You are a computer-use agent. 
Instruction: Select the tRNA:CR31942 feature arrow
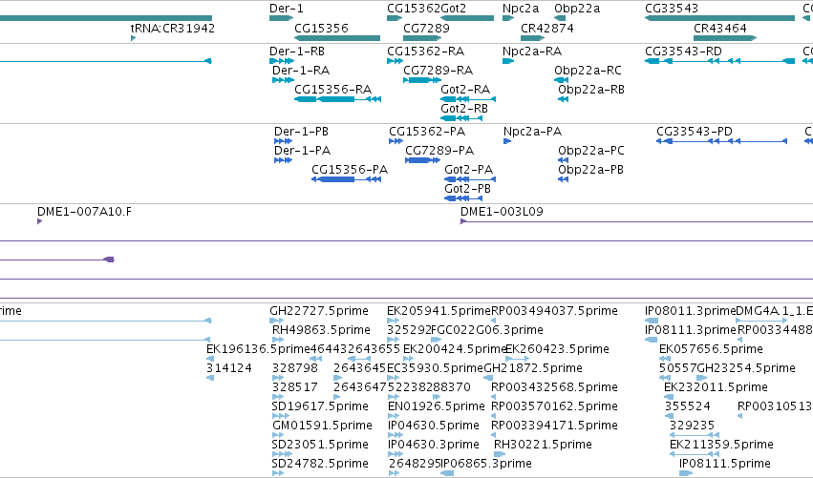point(133,38)
